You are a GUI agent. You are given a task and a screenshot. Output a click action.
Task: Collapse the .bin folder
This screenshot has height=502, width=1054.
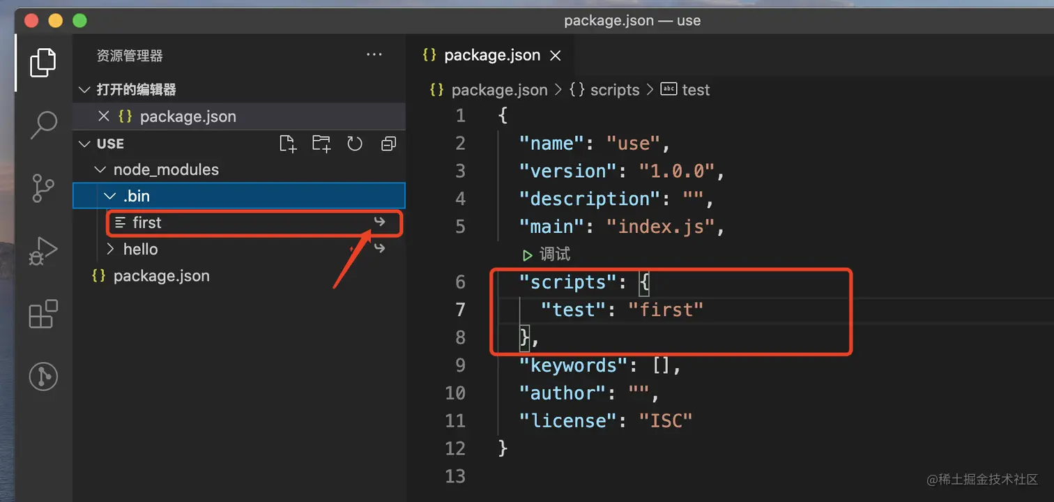(111, 196)
